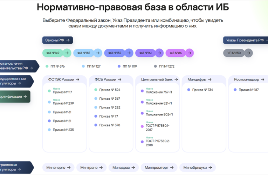Click arrow circle next to ФЗ №161
This screenshot has width=268, height=175.
coord(159,53)
